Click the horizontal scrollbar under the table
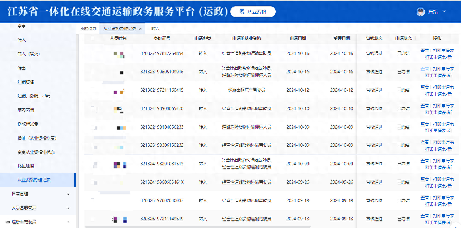This screenshot has height=228, width=461. (x=197, y=227)
